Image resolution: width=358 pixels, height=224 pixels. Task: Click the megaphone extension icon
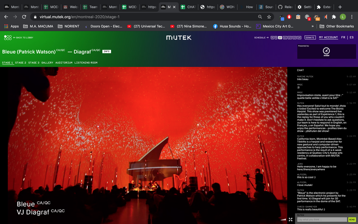coord(325,17)
